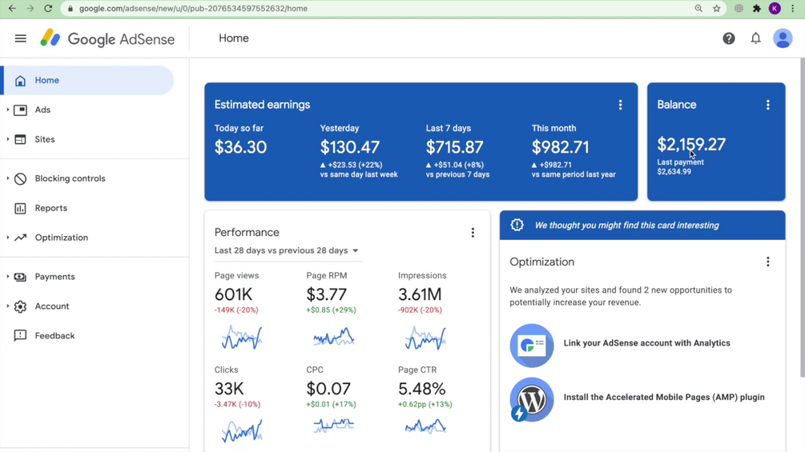Go back in browser history
This screenshot has width=805, height=452.
[x=12, y=8]
